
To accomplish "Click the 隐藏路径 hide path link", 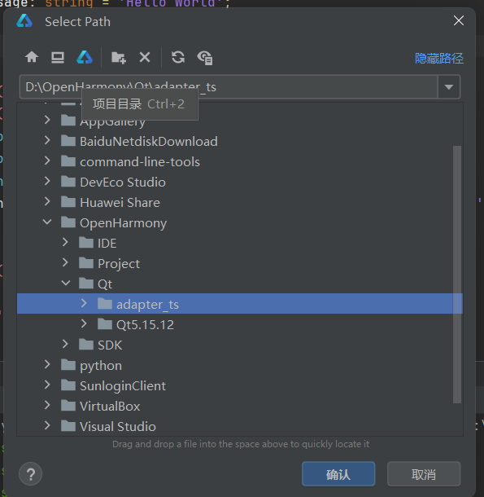I will (x=439, y=59).
